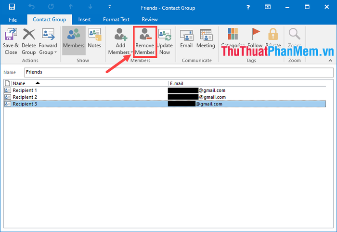Open the Quick Access Toolbar customize arrow
Image resolution: width=337 pixels, height=232 pixels.
(110, 7)
